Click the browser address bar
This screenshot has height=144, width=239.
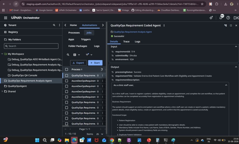(112, 4)
